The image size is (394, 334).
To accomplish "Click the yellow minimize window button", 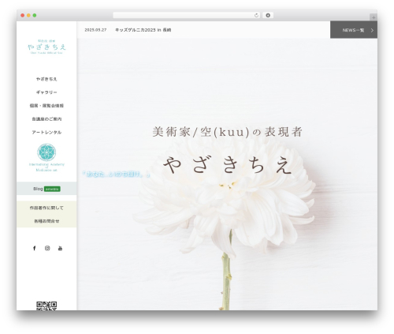I will coord(28,16).
